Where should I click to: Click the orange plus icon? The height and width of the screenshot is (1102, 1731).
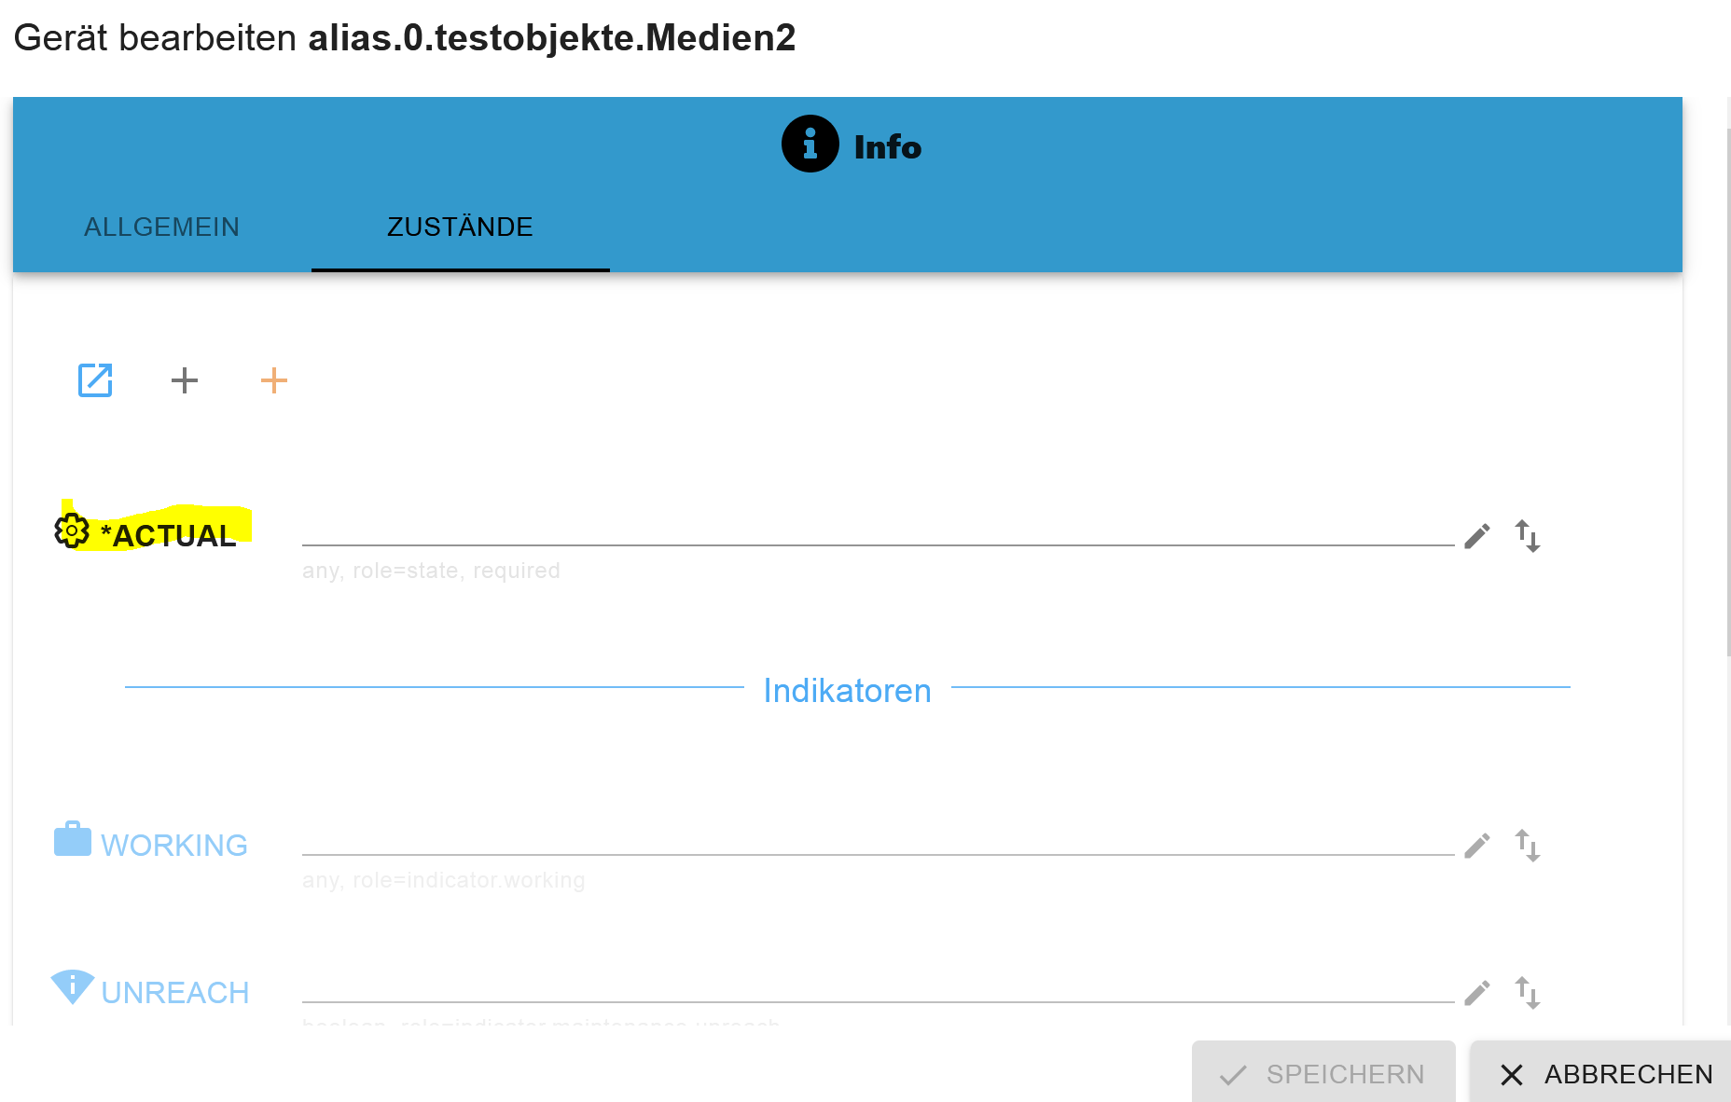tap(273, 380)
